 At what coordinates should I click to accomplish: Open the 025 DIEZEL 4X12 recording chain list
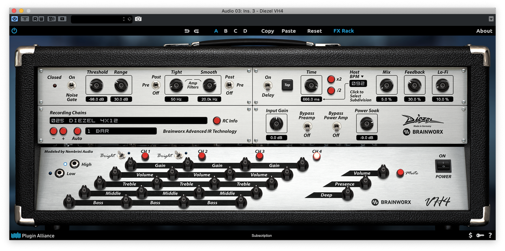[x=128, y=120]
